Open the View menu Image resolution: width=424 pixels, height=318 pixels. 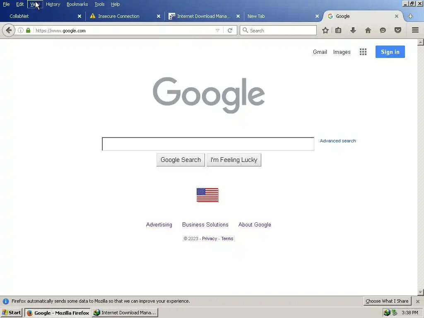35,4
